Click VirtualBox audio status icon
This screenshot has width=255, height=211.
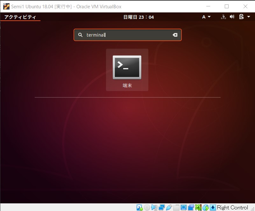pyautogui.click(x=154, y=207)
